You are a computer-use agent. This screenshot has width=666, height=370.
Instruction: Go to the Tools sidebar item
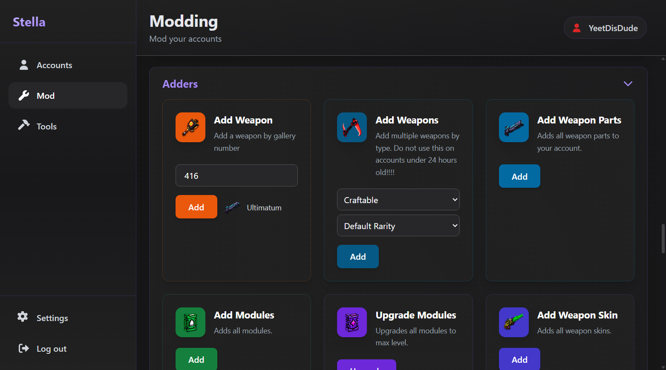[46, 126]
